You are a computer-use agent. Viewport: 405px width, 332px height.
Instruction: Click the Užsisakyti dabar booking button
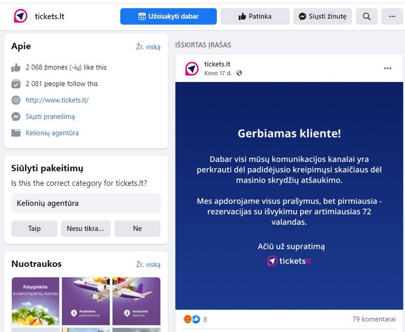(x=168, y=16)
